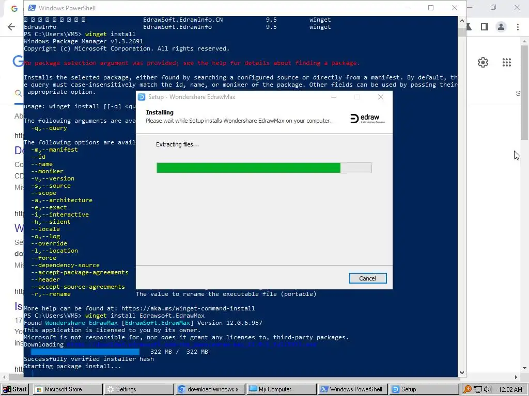Click the search magnifier tray icon

(x=467, y=389)
